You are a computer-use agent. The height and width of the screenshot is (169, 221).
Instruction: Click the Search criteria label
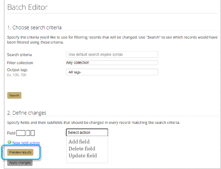tap(19, 55)
